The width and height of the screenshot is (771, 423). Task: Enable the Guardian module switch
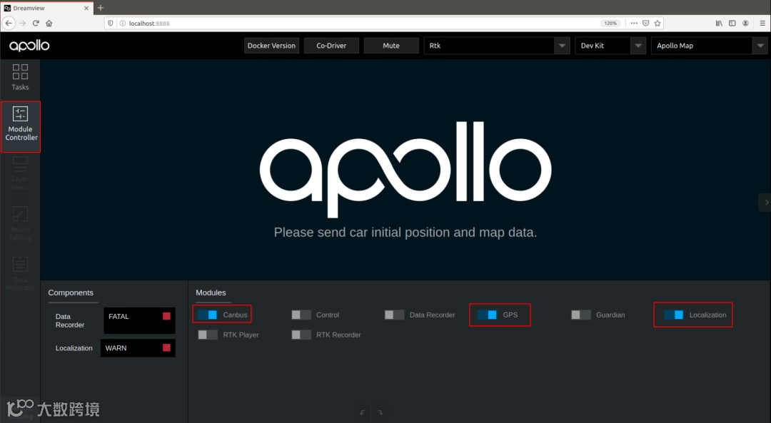pyautogui.click(x=580, y=315)
